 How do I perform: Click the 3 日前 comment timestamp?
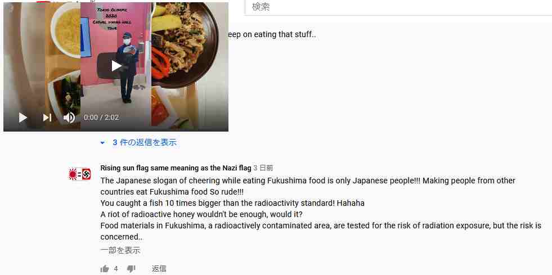(x=263, y=168)
